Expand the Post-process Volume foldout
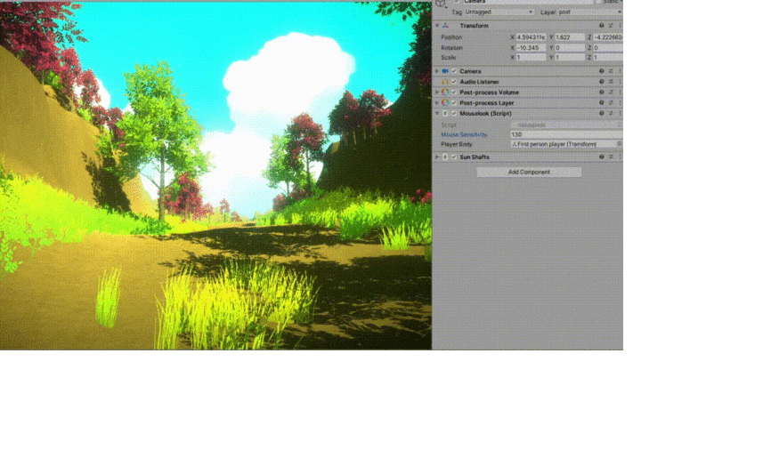This screenshot has width=763, height=450. (x=437, y=92)
